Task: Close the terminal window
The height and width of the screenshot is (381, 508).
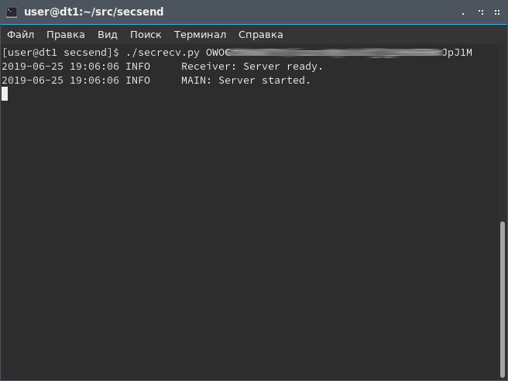Action: (x=496, y=12)
